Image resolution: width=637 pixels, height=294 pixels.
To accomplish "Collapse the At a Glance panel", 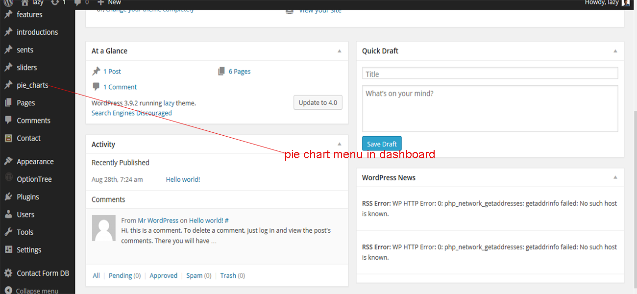I will coord(340,51).
